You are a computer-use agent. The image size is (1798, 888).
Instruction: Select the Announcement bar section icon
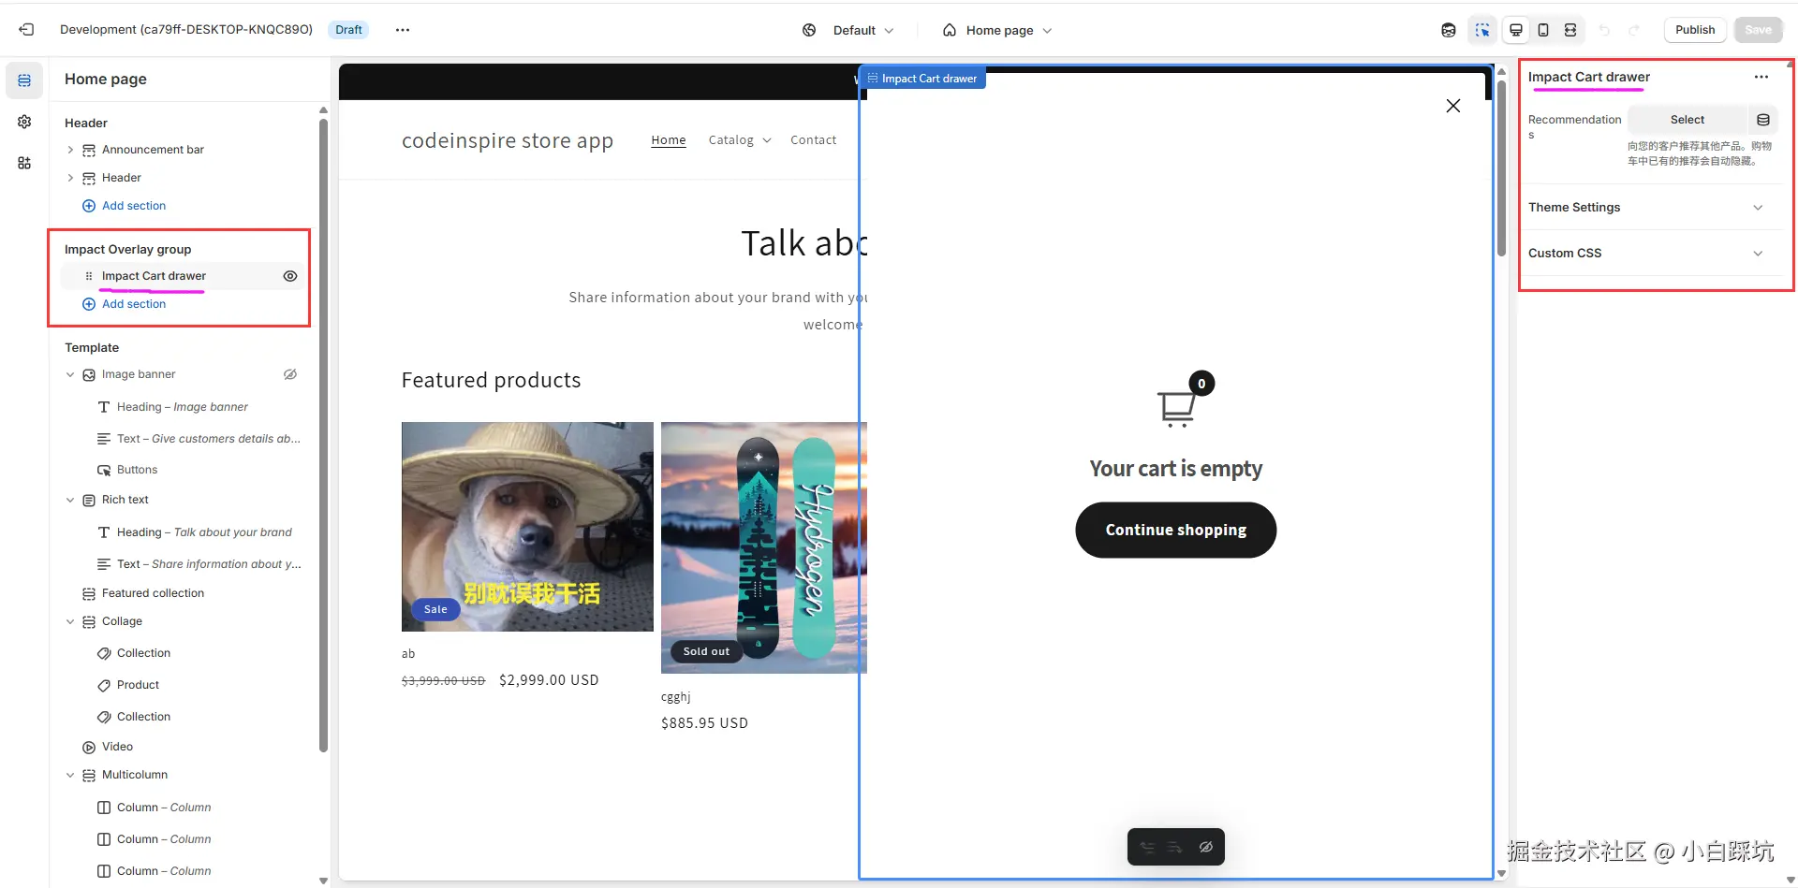(89, 150)
